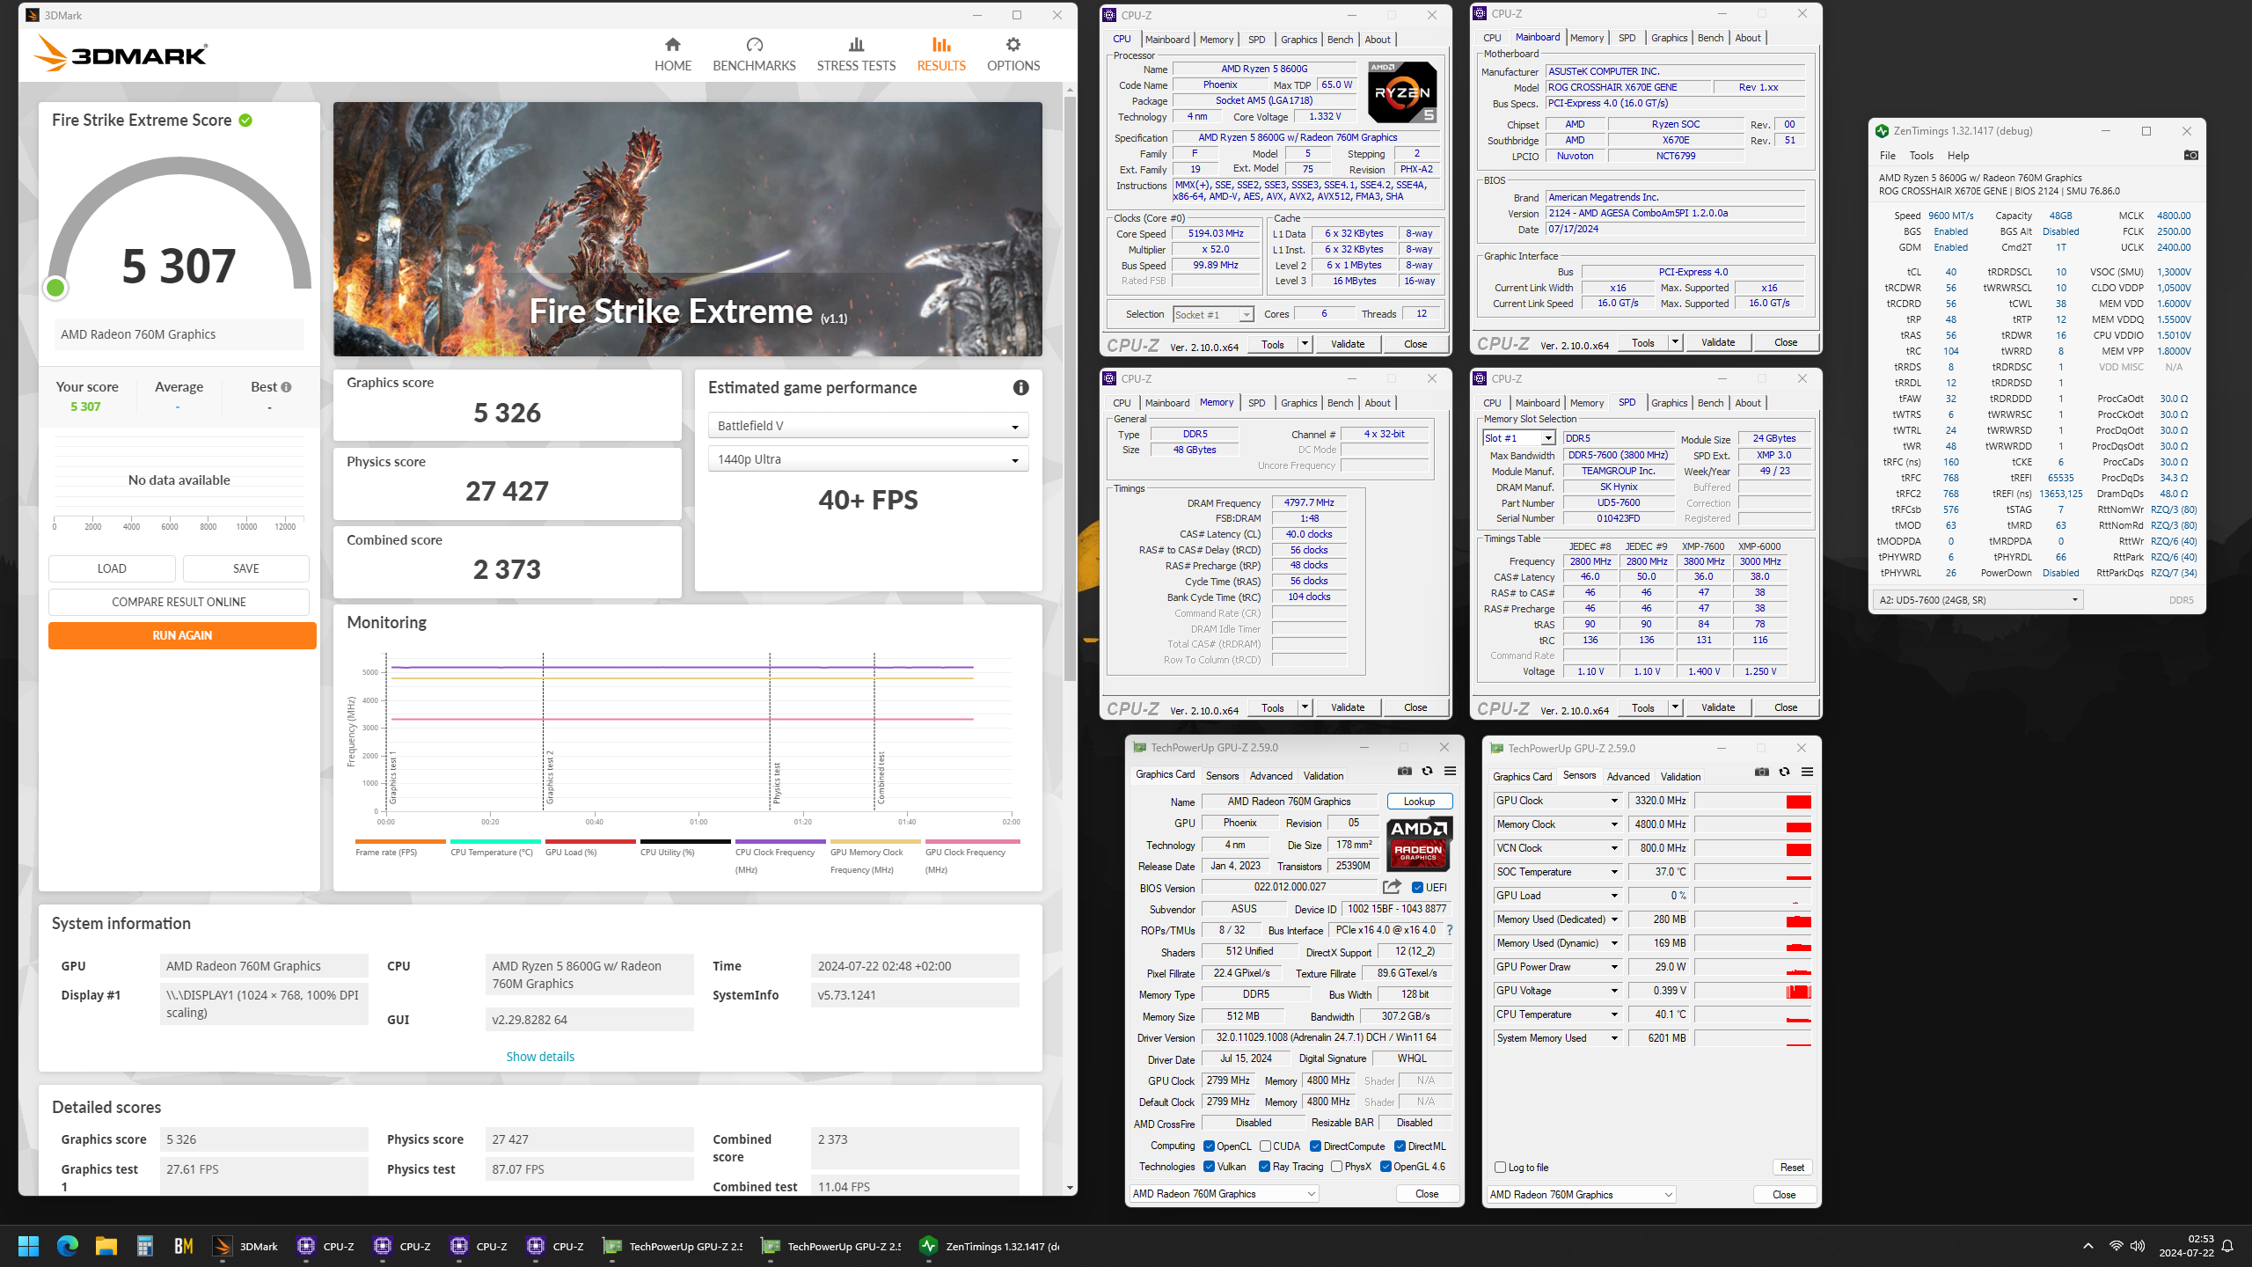Open the 3DMark Benchmarks gauge icon
The image size is (2252, 1267).
click(x=754, y=45)
